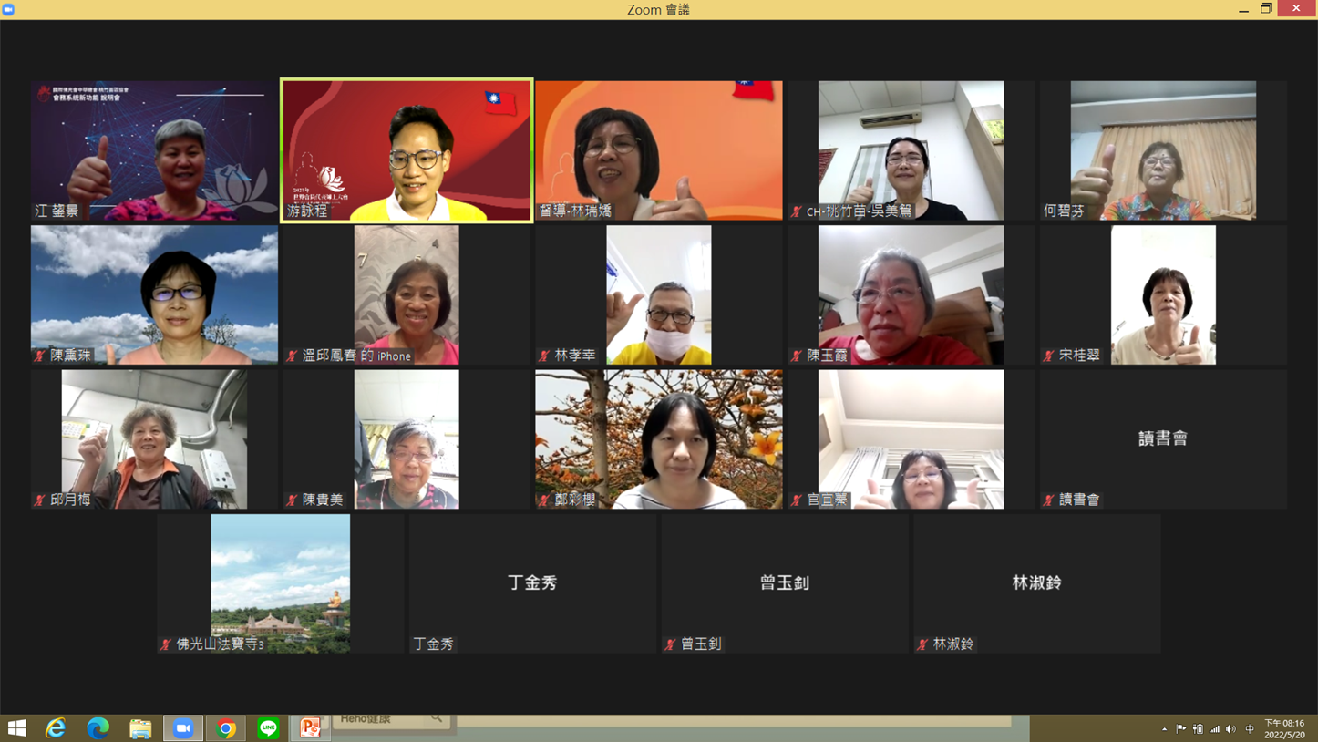The width and height of the screenshot is (1318, 742).
Task: Click the muted microphone icon beside 陳玉霞
Action: click(x=797, y=356)
